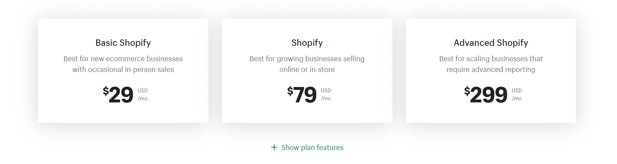Click the $299 price figure

(x=489, y=95)
